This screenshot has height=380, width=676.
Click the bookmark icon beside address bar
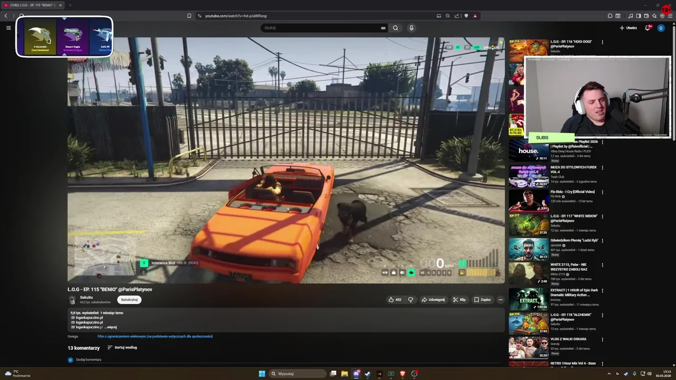tap(189, 16)
